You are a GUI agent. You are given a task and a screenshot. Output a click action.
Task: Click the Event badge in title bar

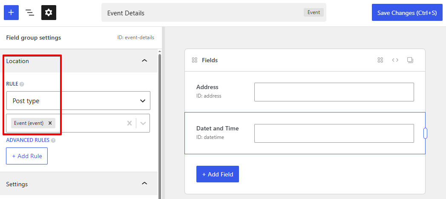pyautogui.click(x=314, y=12)
